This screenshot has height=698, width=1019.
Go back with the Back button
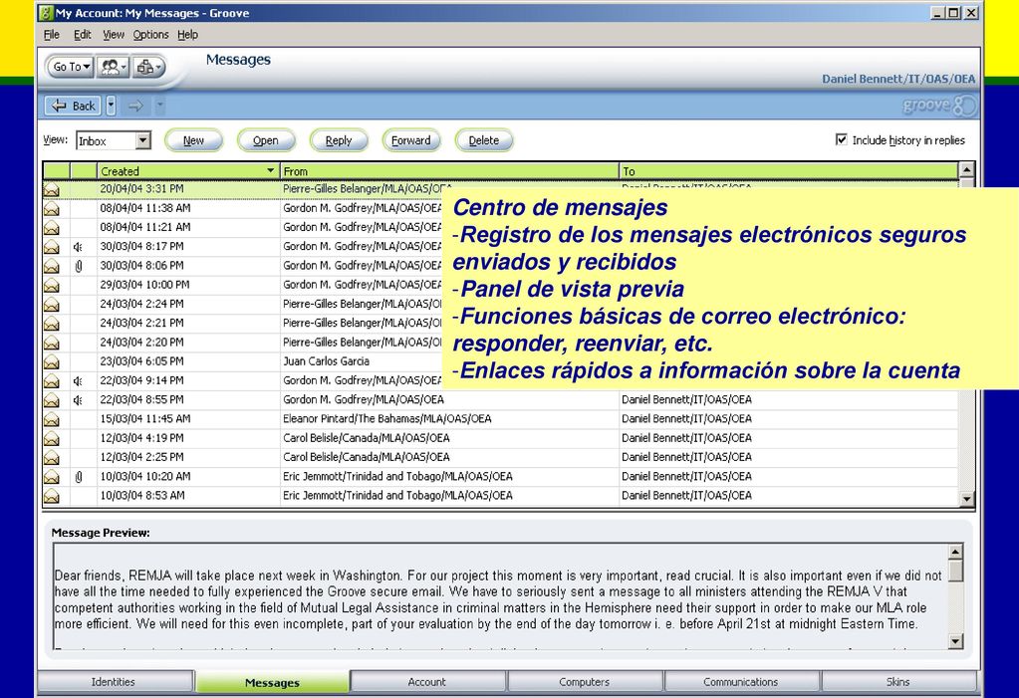[x=73, y=106]
